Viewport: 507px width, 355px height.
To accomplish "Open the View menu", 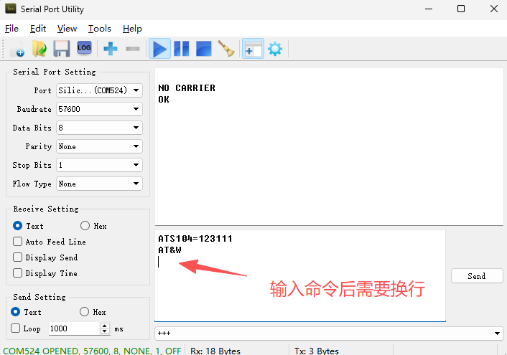I will (x=67, y=29).
